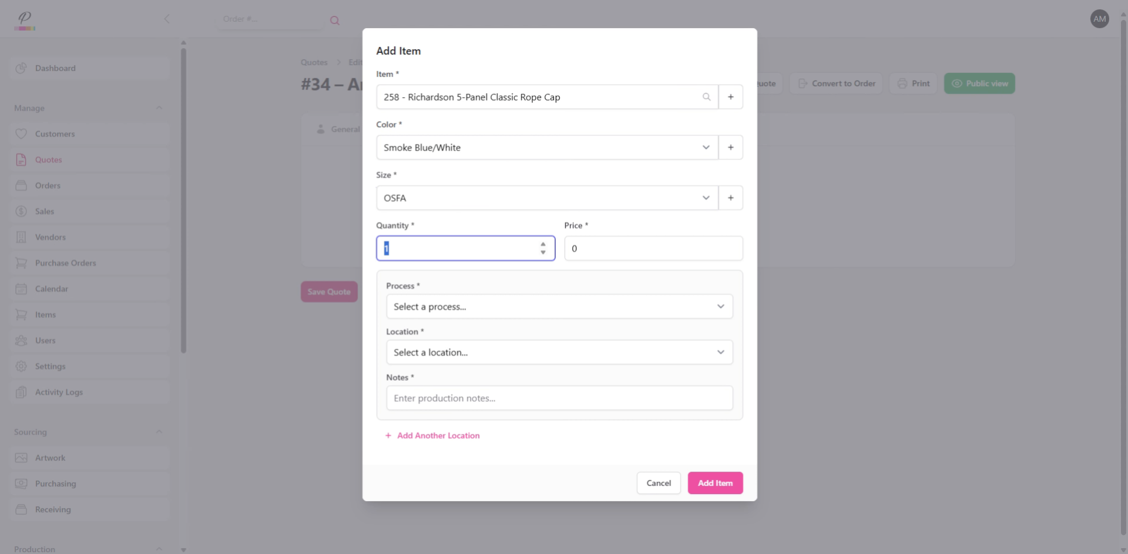This screenshot has width=1128, height=554.
Task: Open Settings with the gear icon
Action: click(21, 366)
